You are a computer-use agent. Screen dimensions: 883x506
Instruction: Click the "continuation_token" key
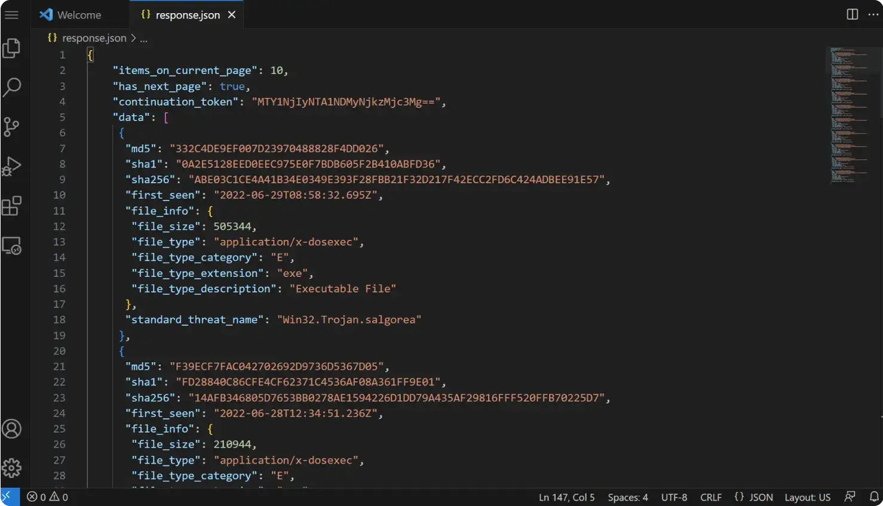pos(176,101)
